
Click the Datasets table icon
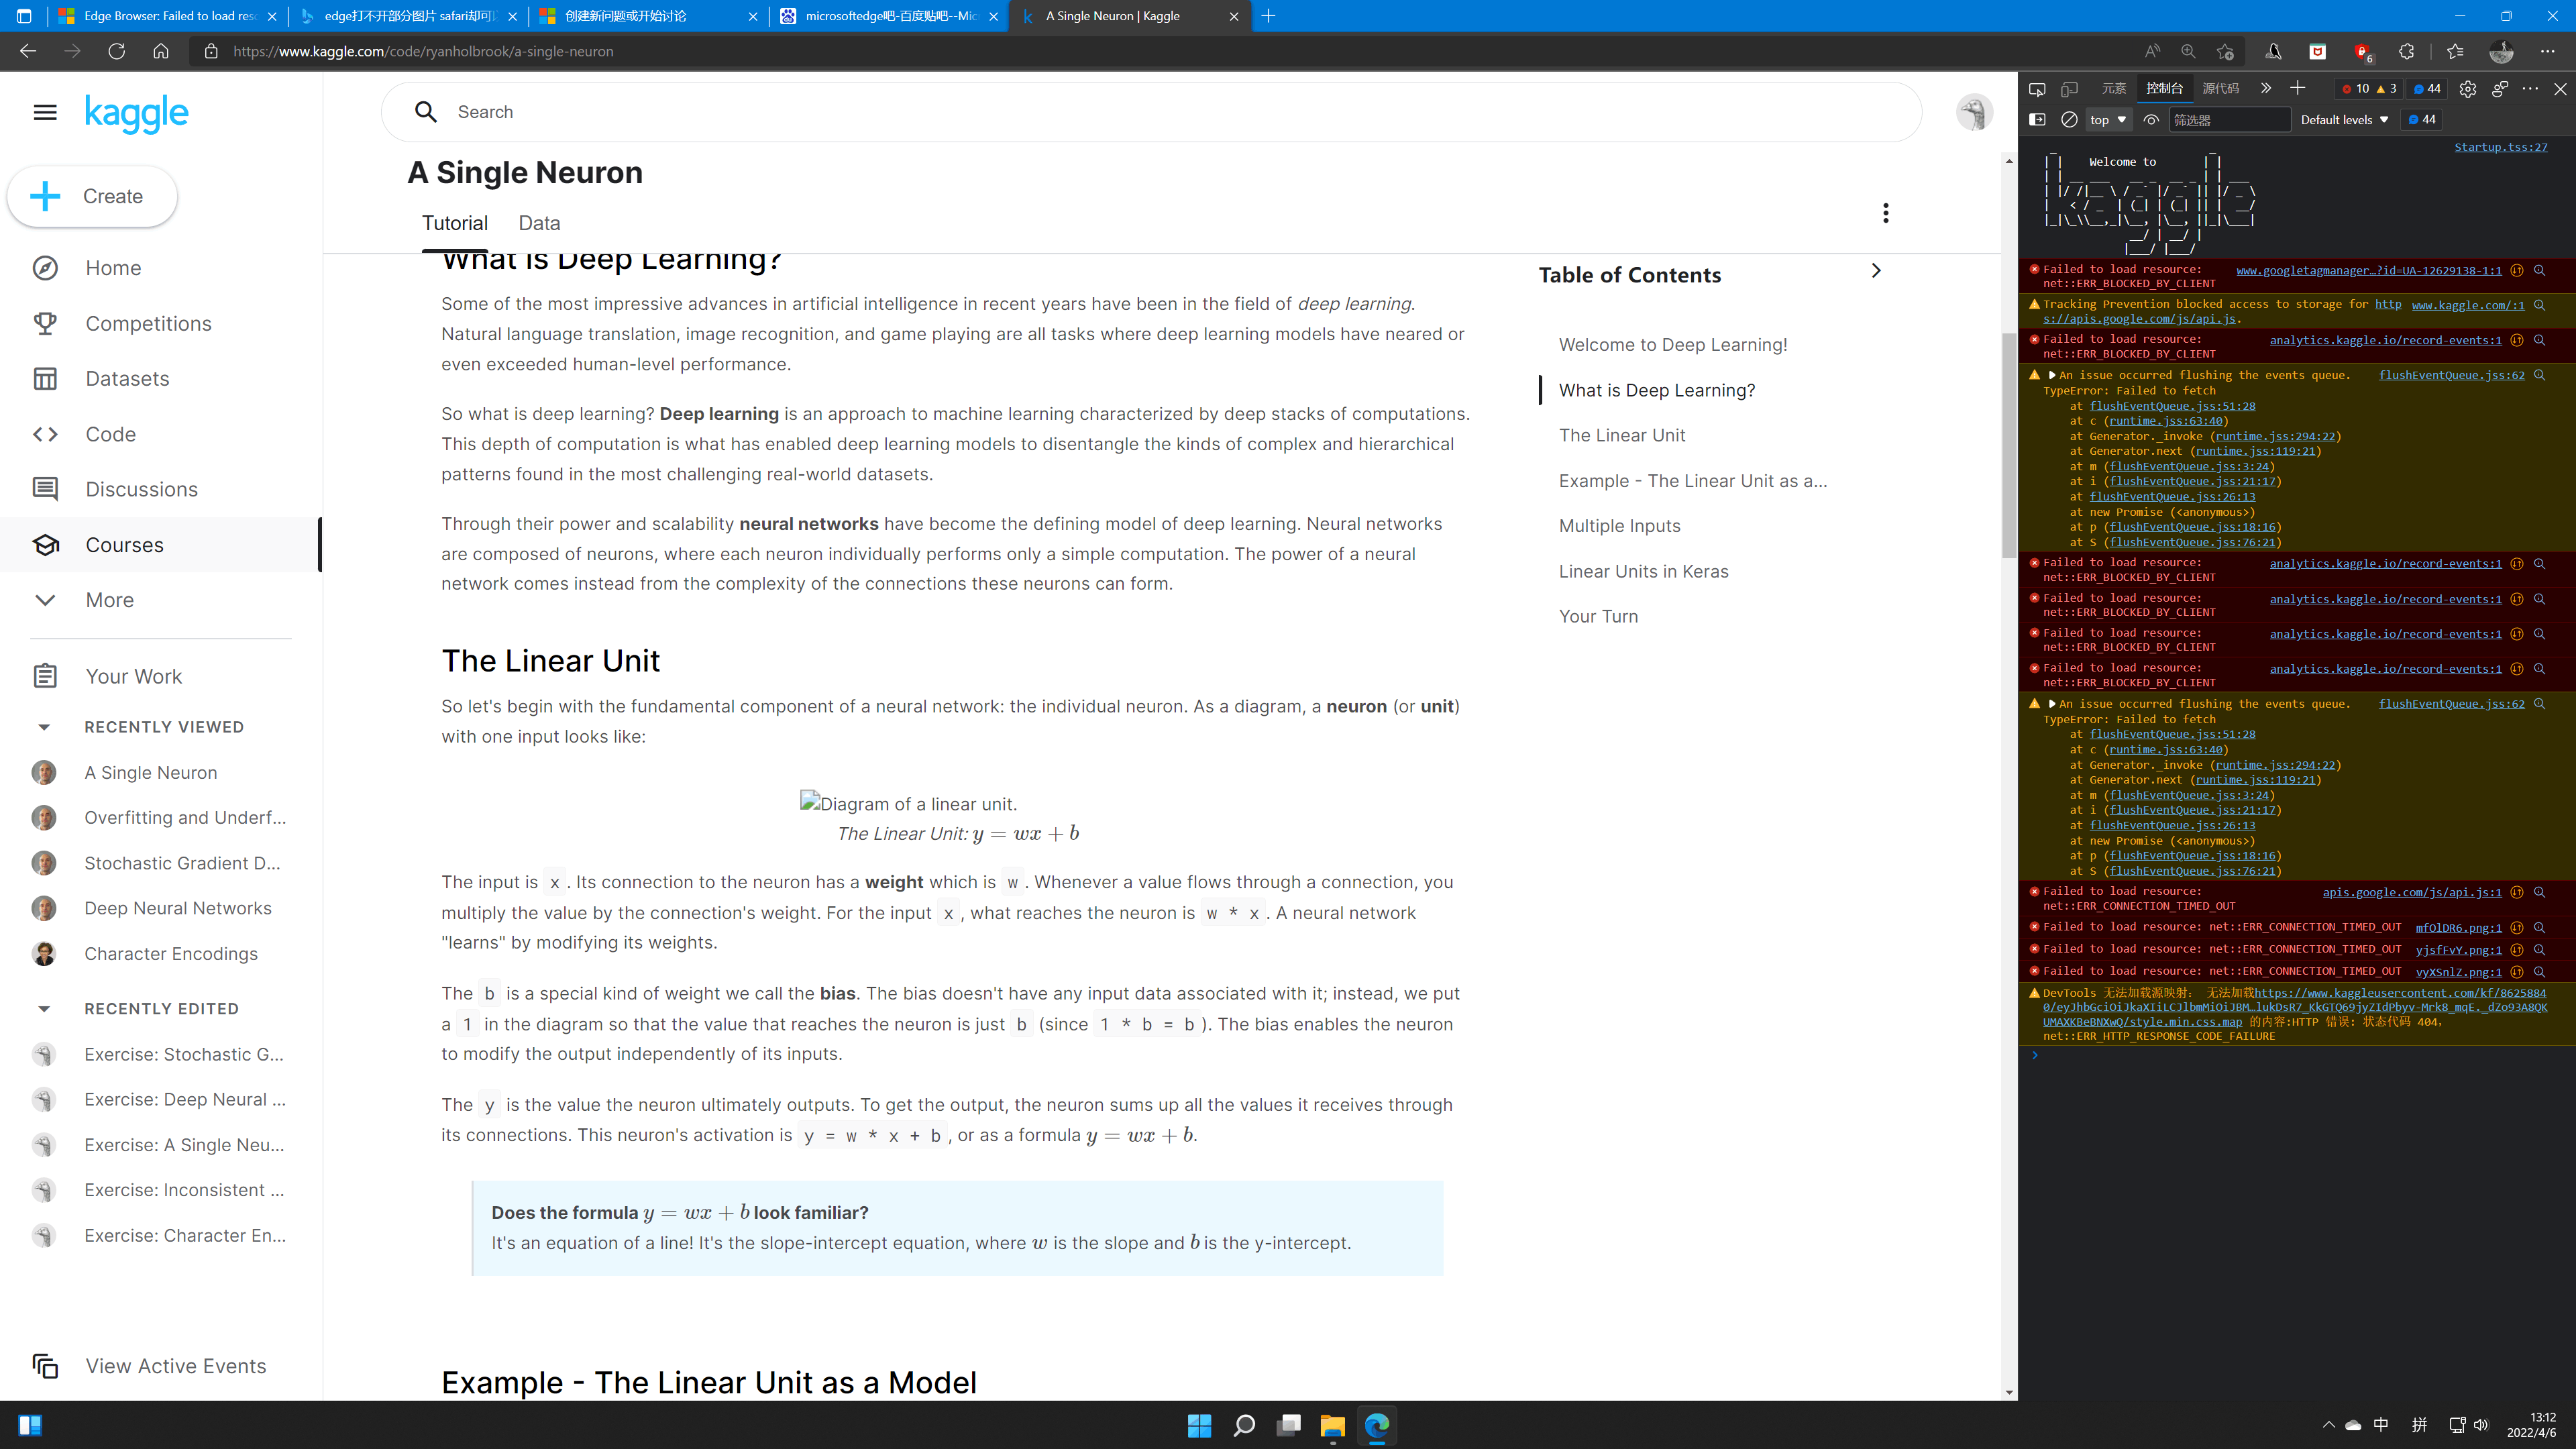45,379
